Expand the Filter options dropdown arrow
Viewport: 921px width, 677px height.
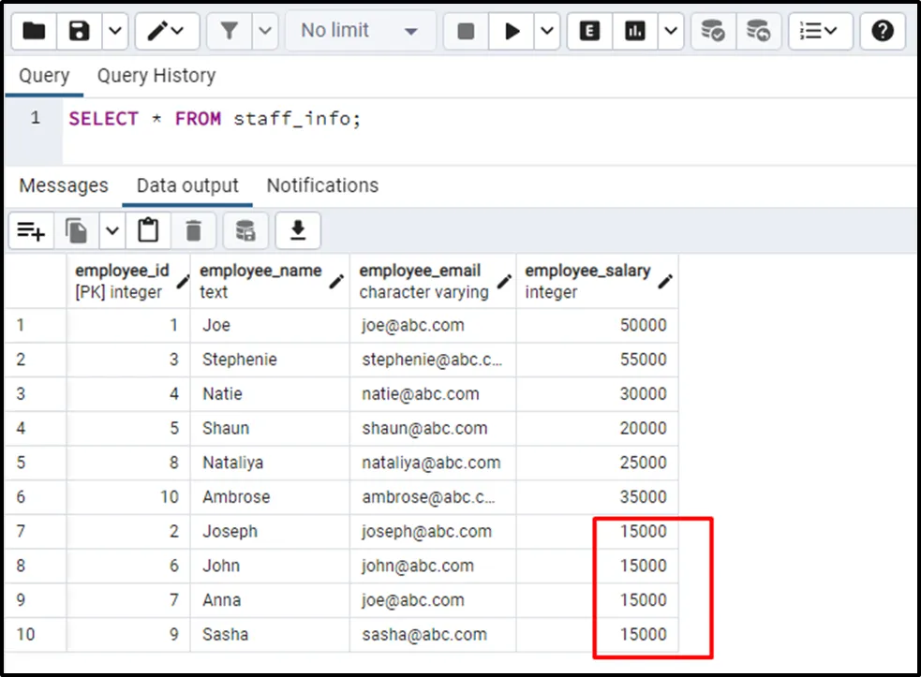(x=264, y=31)
